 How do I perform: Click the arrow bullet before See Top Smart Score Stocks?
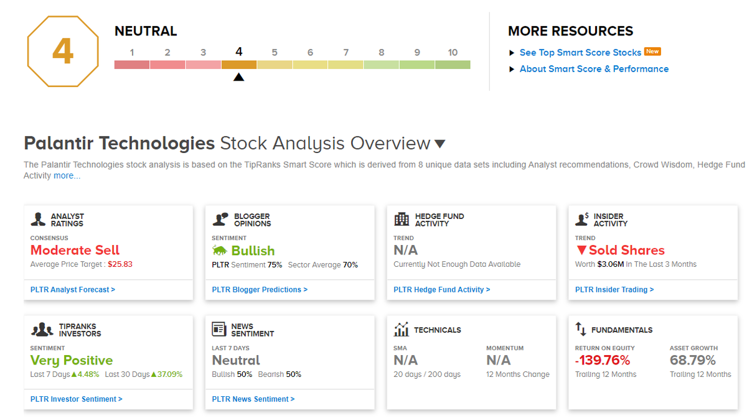512,53
